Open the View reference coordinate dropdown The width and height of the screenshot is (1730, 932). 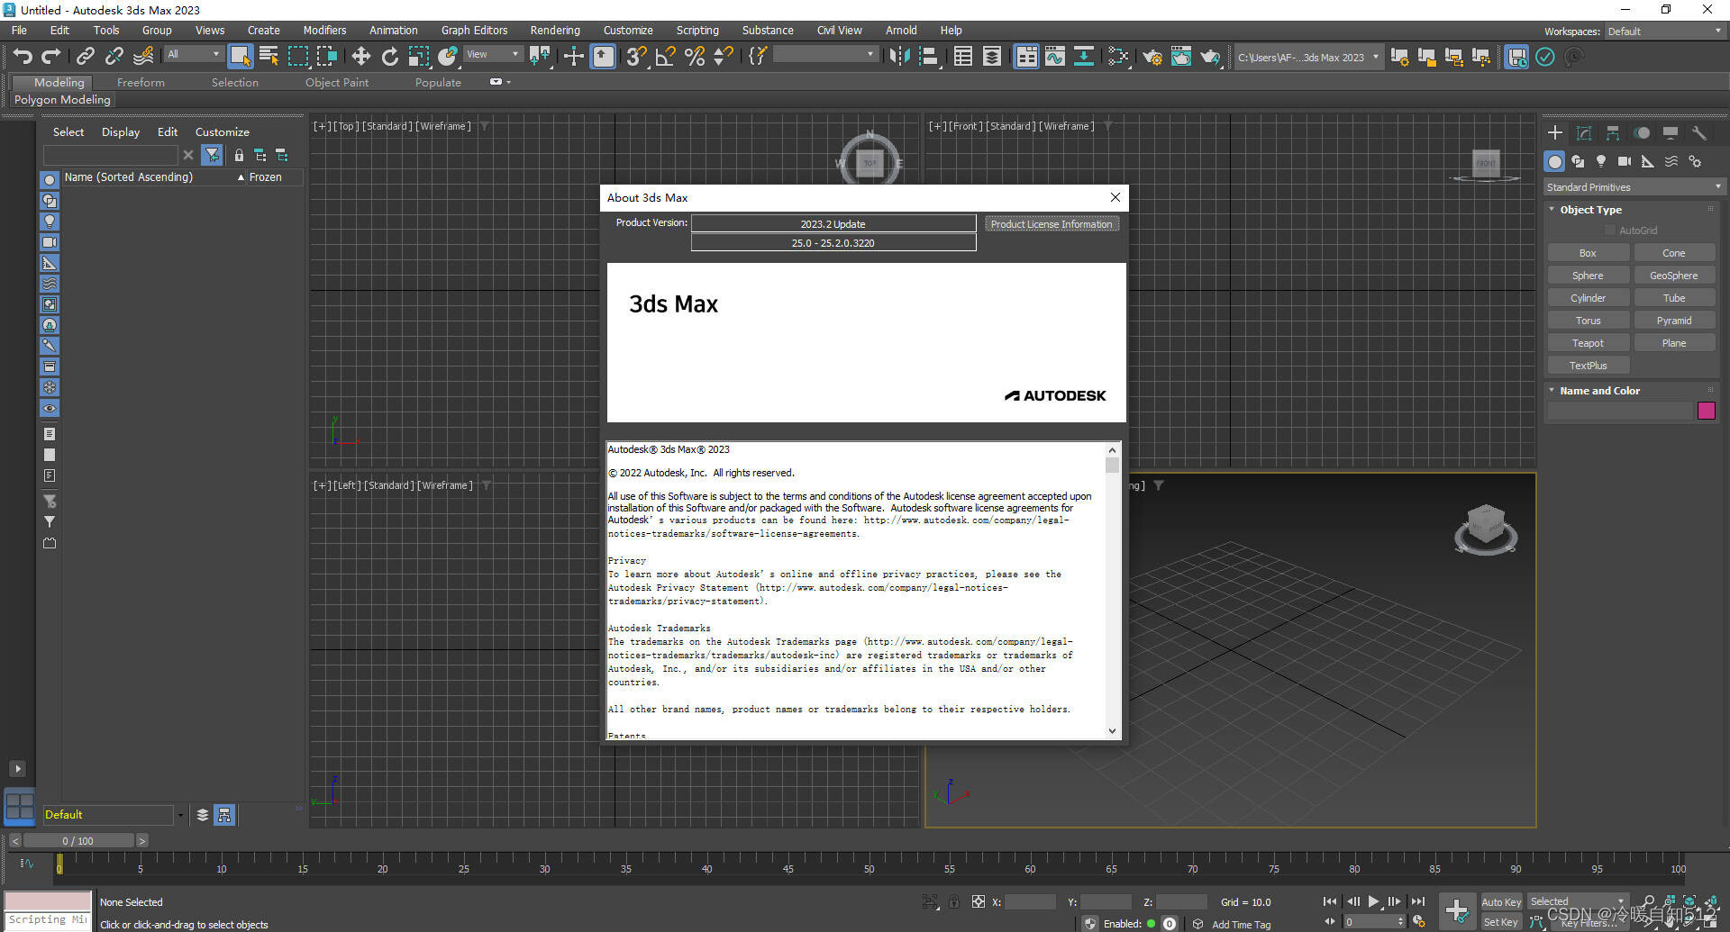coord(492,54)
